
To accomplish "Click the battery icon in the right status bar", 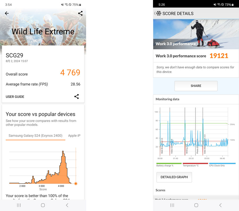I will (233, 5).
